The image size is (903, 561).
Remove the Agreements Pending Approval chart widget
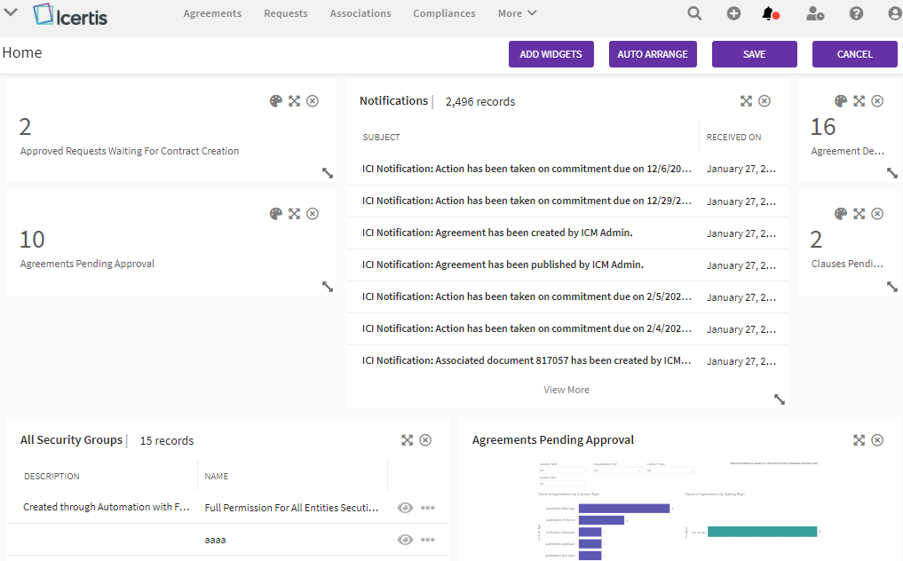click(x=877, y=440)
